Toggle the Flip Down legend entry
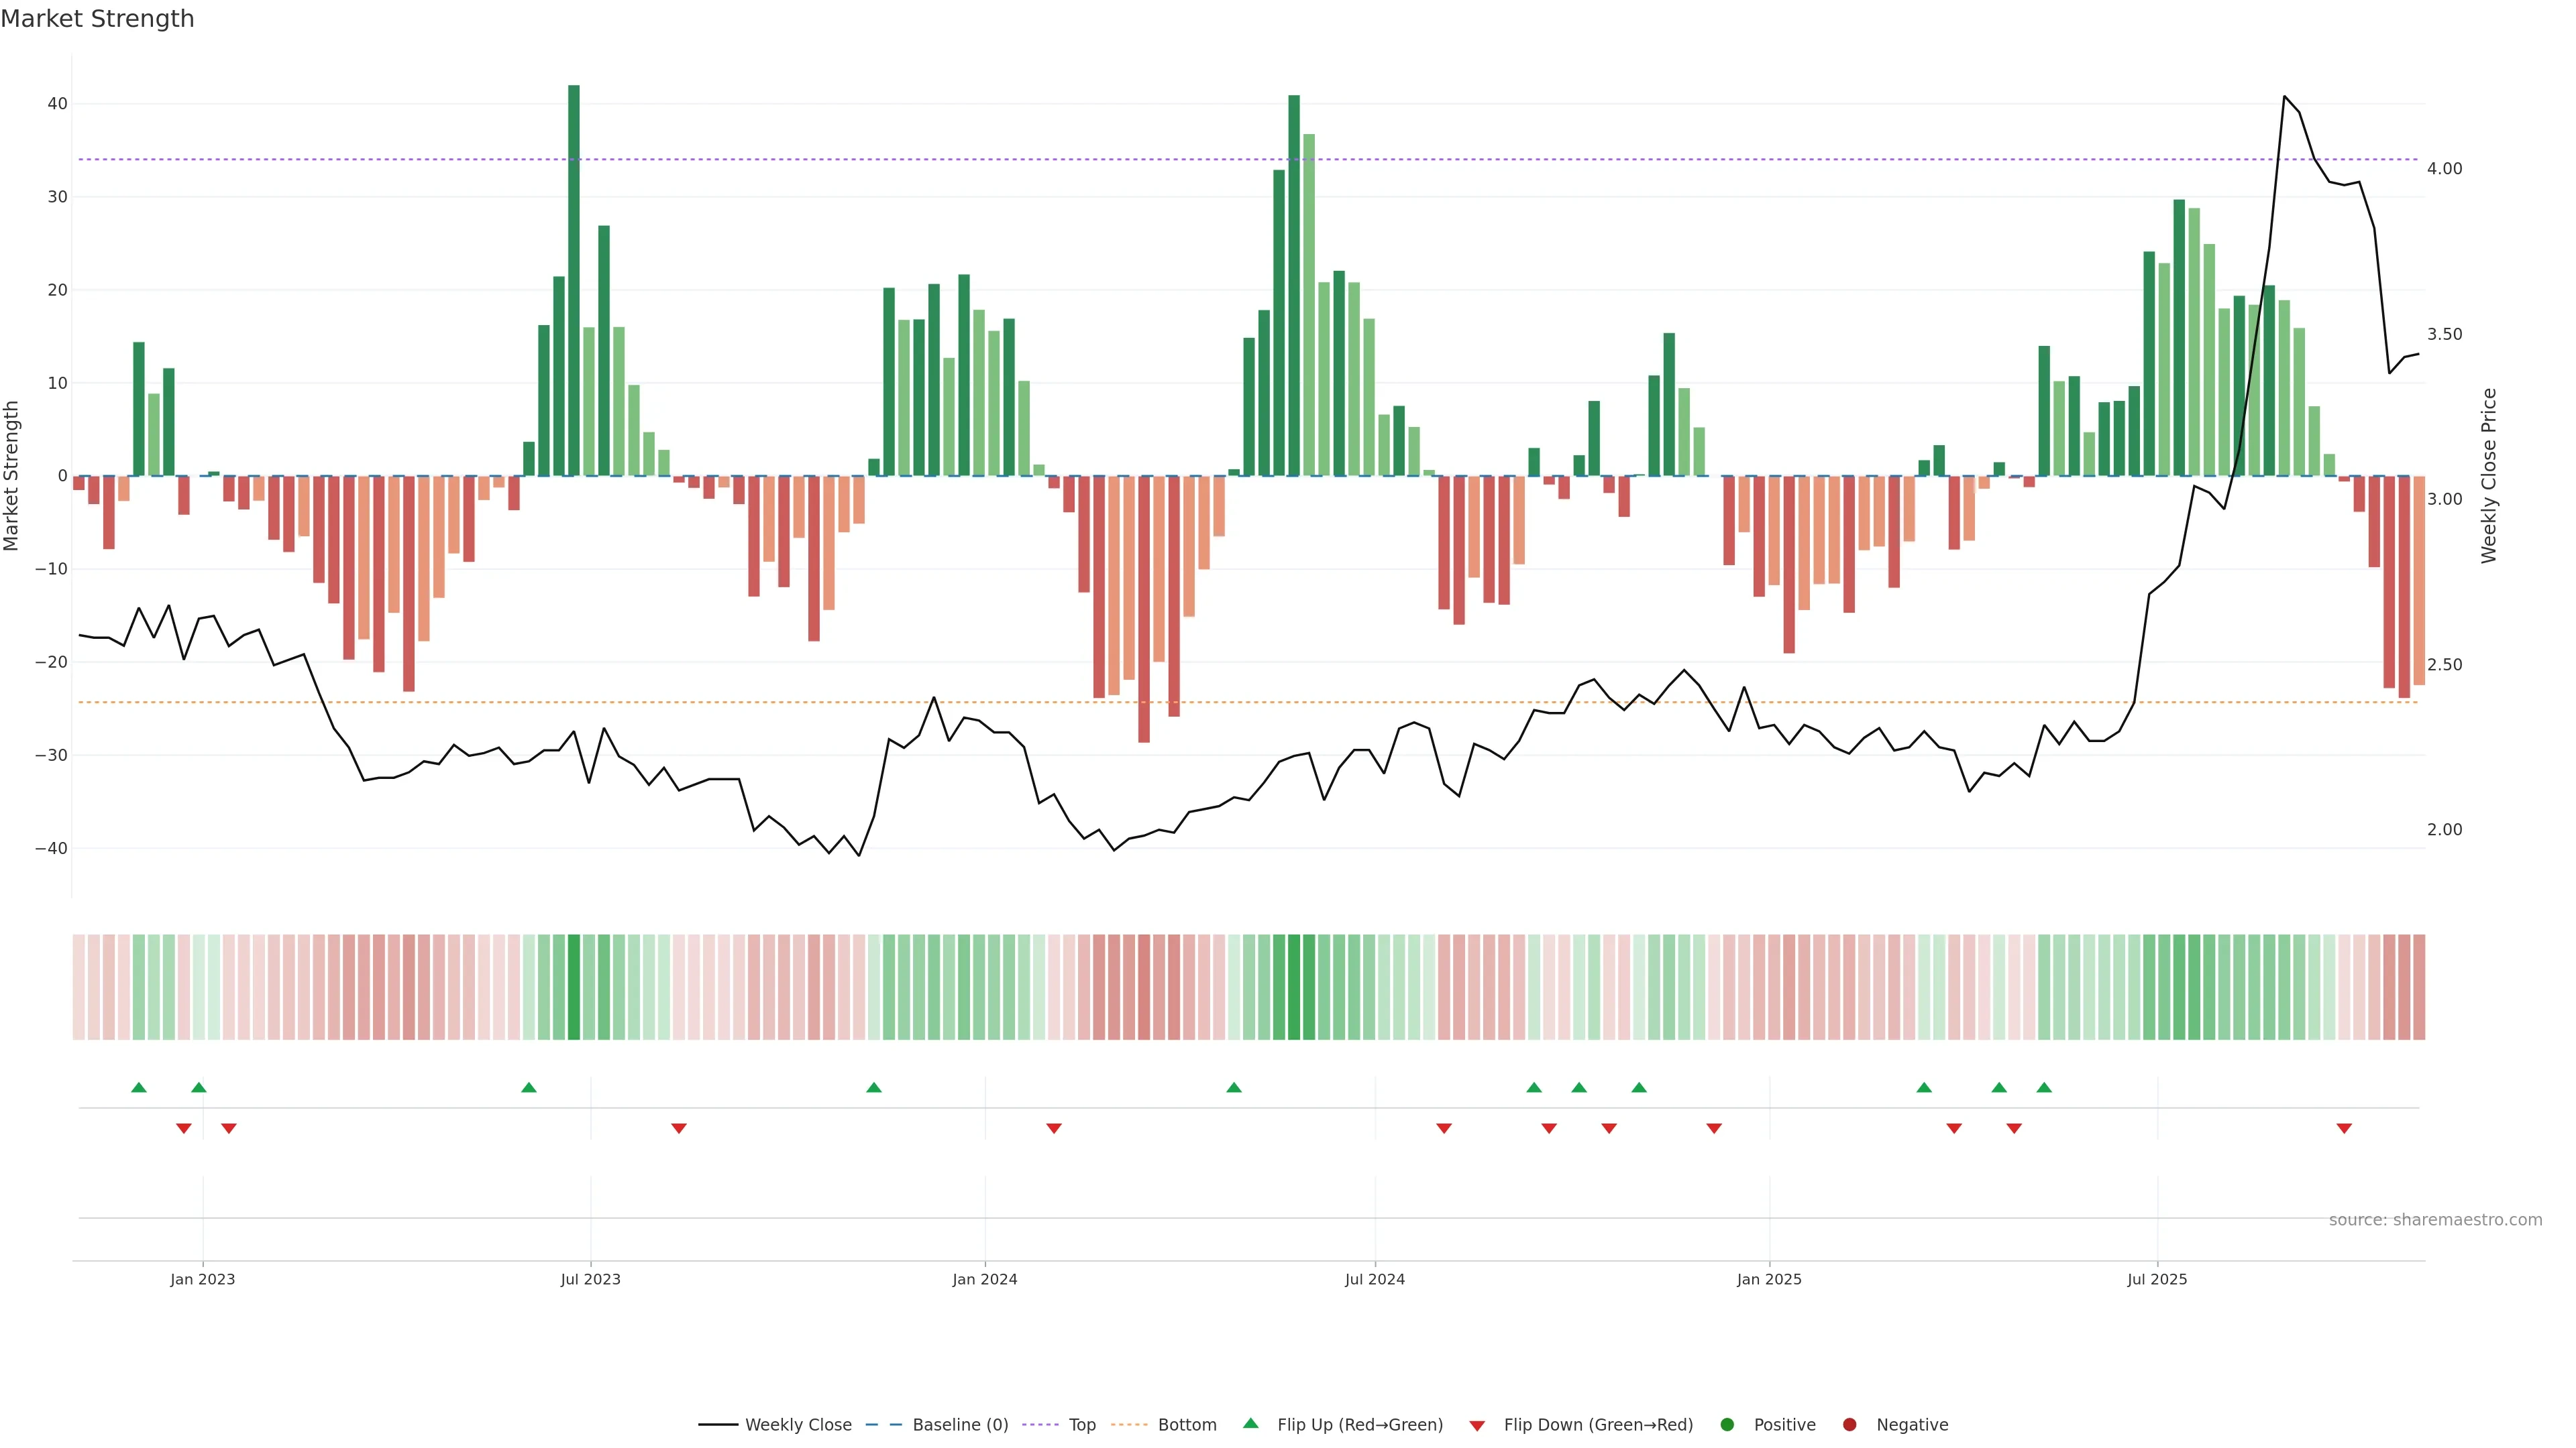This screenshot has width=2576, height=1448. 1597,1425
